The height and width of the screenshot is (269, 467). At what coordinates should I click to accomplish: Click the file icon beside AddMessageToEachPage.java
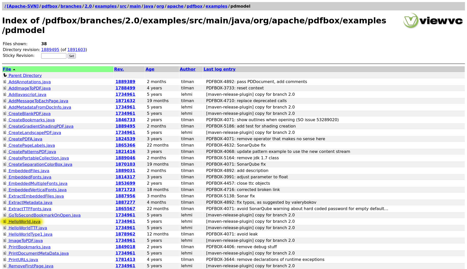coord(5,101)
